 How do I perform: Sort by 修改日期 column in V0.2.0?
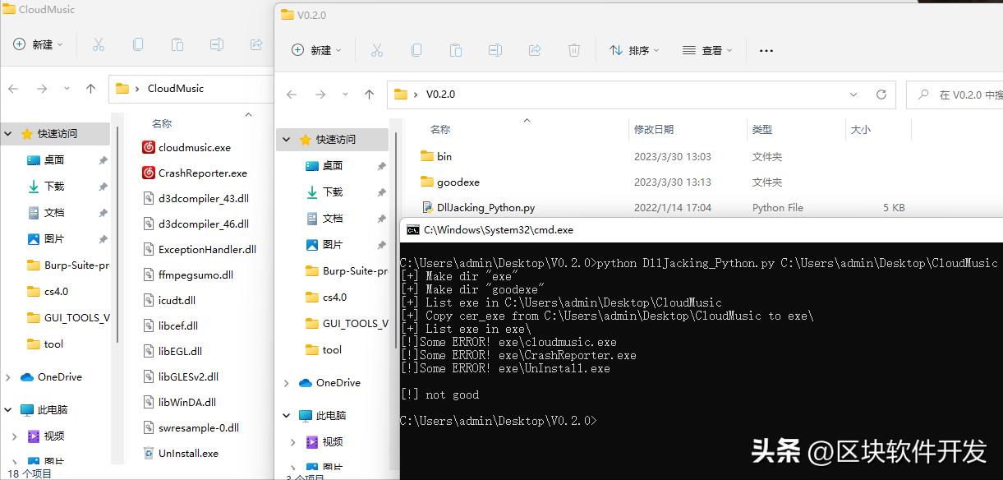pos(654,129)
